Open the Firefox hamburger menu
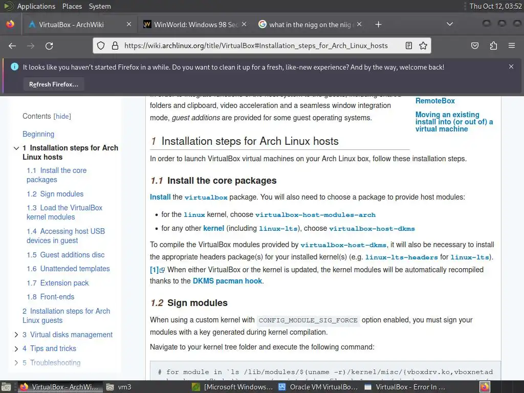Screen dimensions: 524x393 [x=512, y=46]
